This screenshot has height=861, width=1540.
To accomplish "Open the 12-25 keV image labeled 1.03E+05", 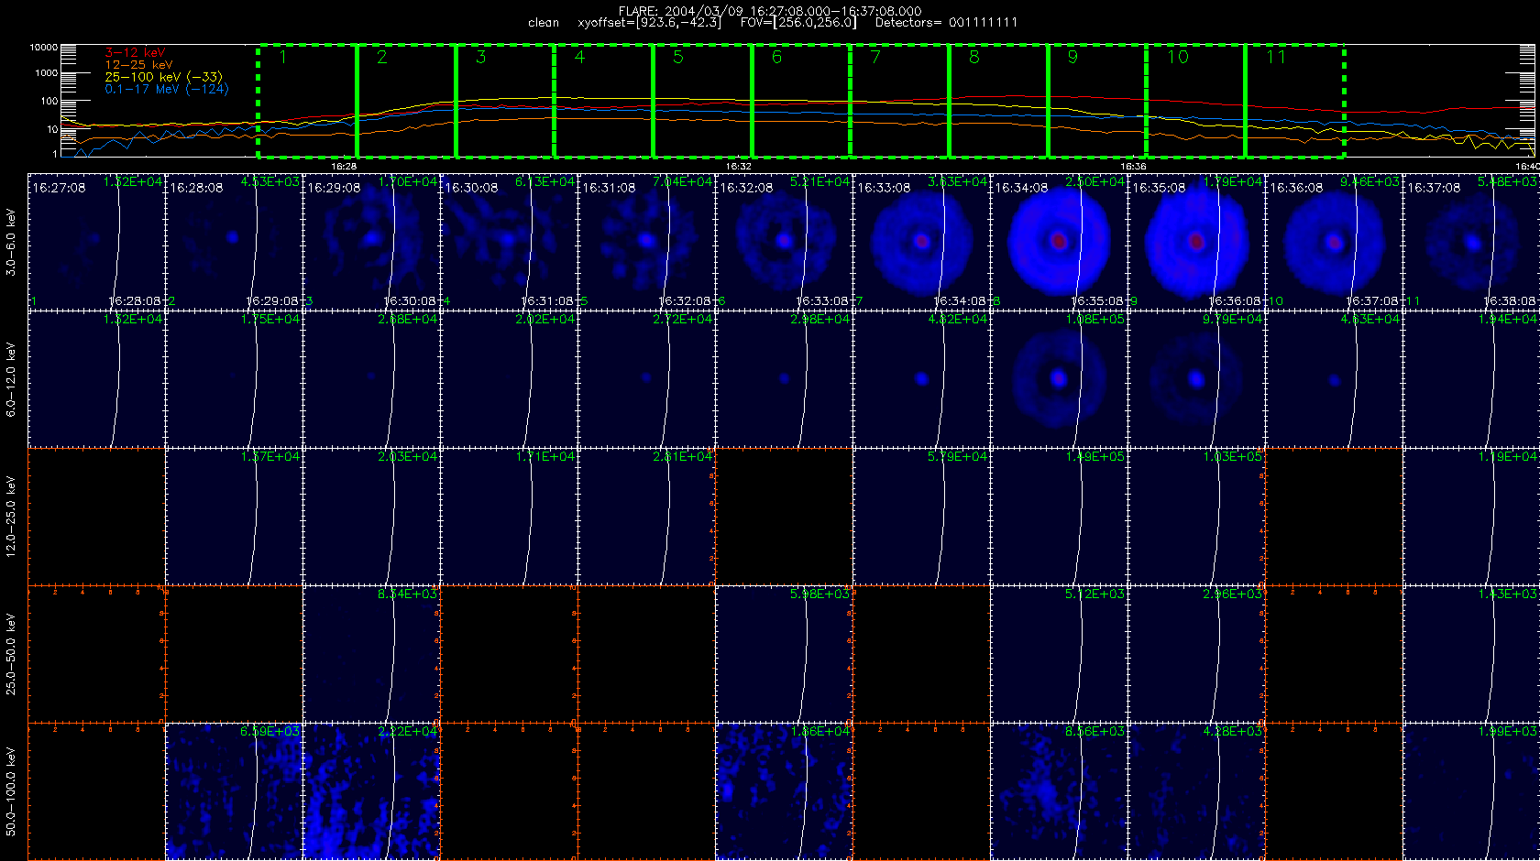I will pos(1197,517).
